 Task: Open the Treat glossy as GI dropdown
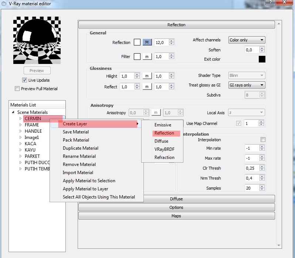point(247,85)
